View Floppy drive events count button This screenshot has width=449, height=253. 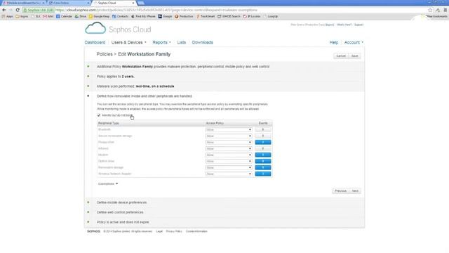click(x=263, y=142)
